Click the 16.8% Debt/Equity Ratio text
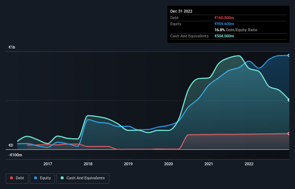This screenshot has width=295, height=189. pyautogui.click(x=236, y=30)
